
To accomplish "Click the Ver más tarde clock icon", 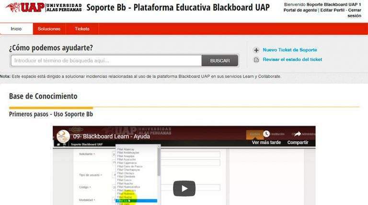I will (x=266, y=134).
